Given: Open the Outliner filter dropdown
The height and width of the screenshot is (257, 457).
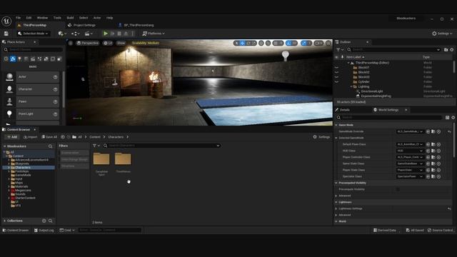Looking at the screenshot, I should point(340,50).
